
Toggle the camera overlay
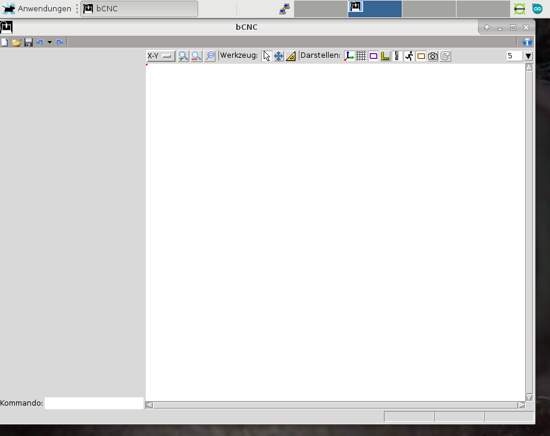click(x=433, y=56)
